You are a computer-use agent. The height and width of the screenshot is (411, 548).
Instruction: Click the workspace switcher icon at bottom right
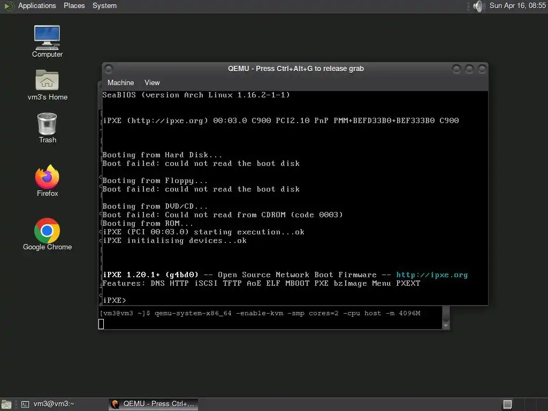(x=507, y=405)
